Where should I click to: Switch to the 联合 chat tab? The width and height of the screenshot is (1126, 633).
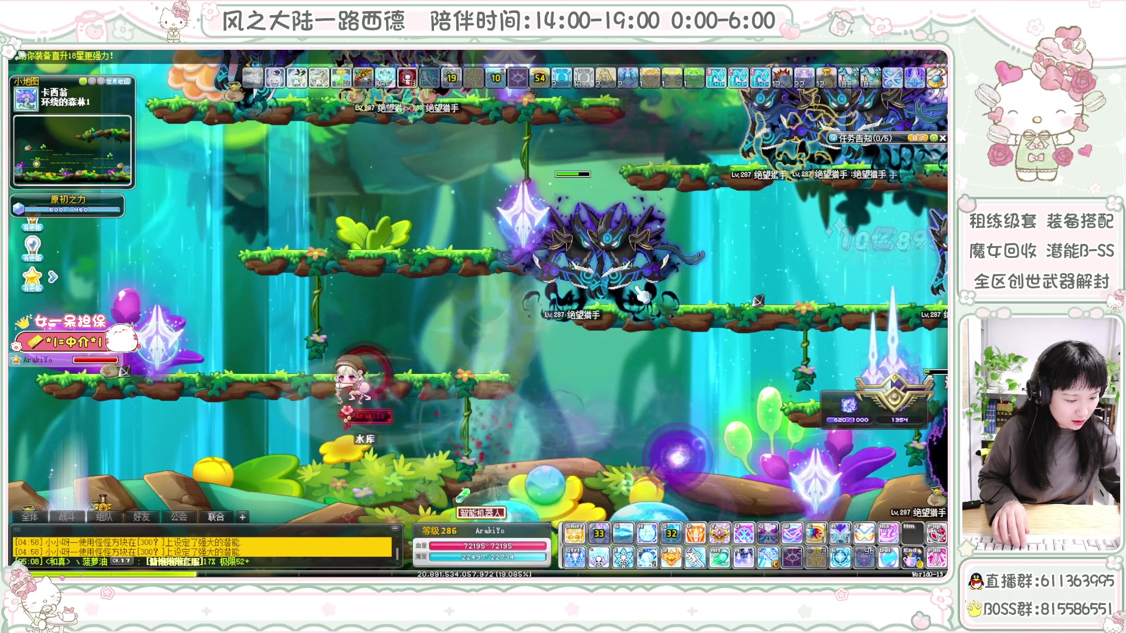[216, 517]
